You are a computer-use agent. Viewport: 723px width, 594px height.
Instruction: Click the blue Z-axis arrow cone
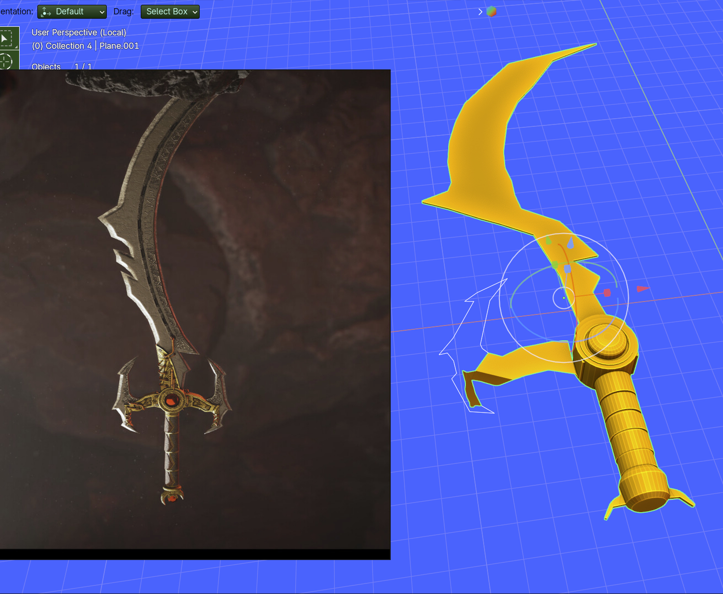point(570,243)
